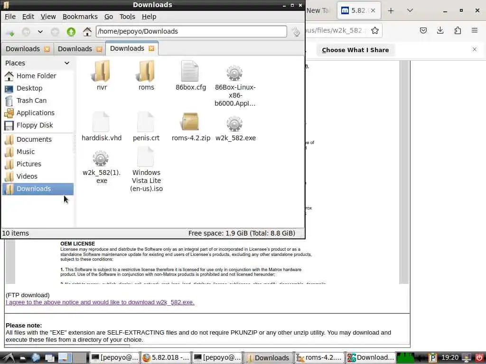
Task: Select the nvr folder icon
Action: (x=102, y=71)
